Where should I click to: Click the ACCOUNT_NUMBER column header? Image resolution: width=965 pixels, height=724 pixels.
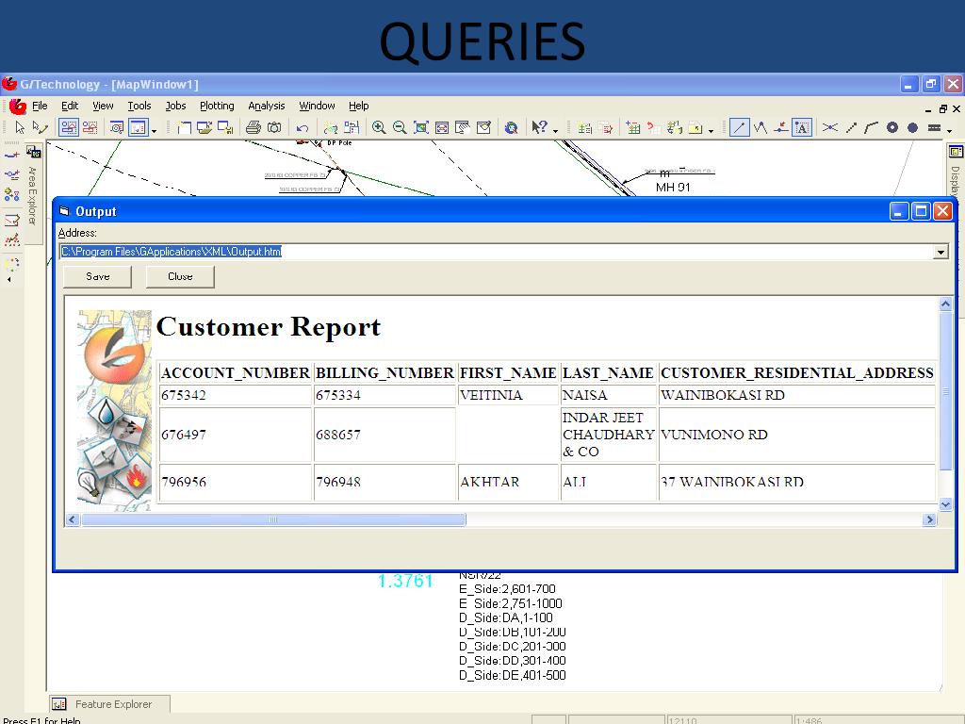pos(236,373)
